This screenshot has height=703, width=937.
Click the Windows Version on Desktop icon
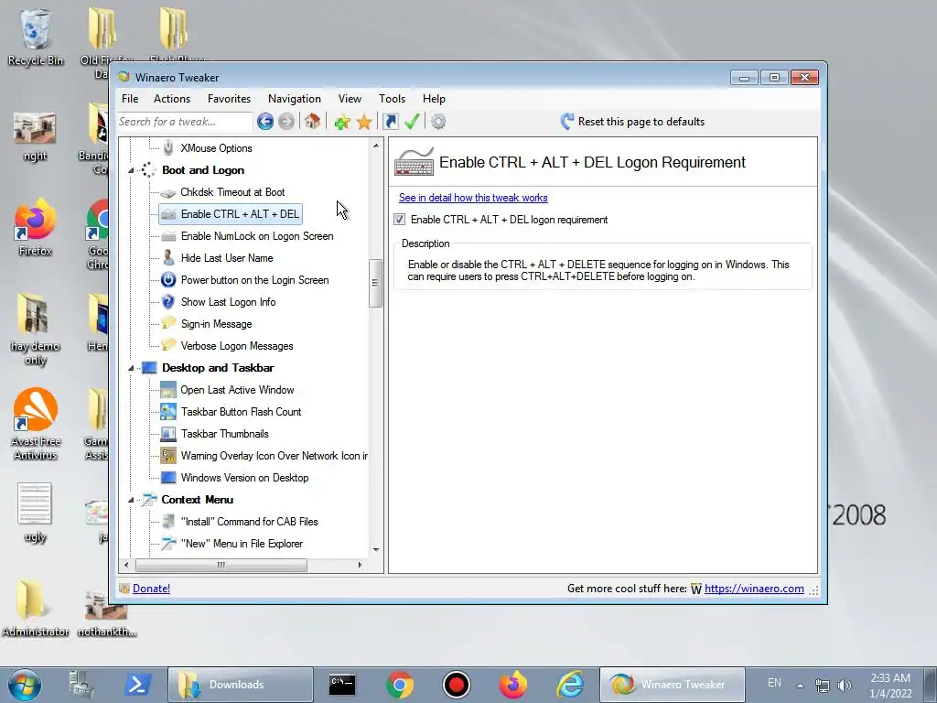[168, 478]
